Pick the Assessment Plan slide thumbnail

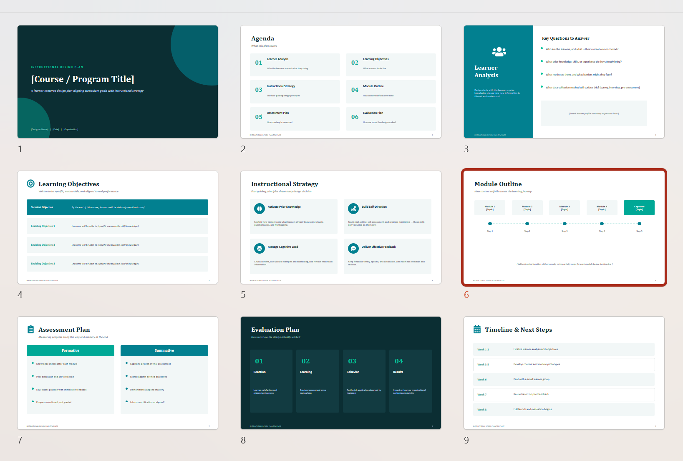(118, 373)
